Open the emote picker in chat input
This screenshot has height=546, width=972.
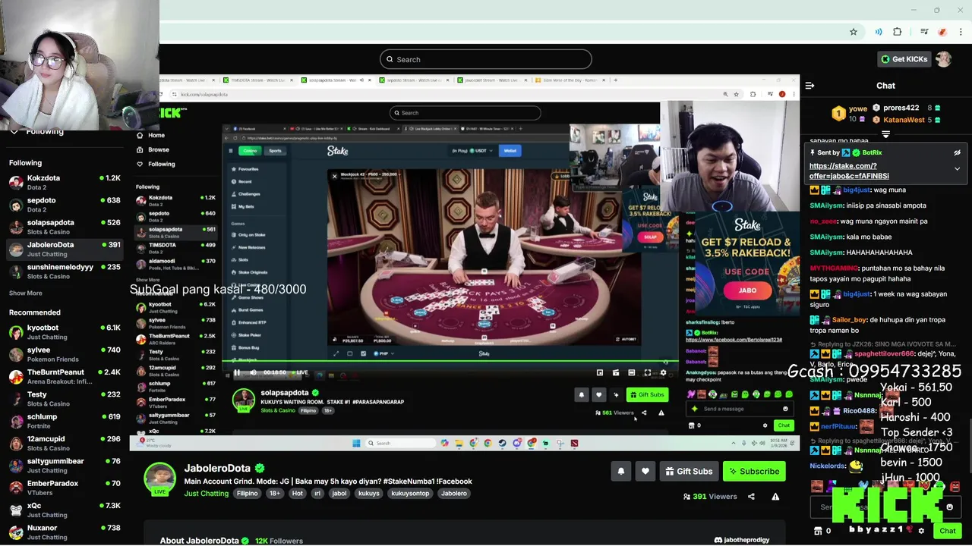949,507
